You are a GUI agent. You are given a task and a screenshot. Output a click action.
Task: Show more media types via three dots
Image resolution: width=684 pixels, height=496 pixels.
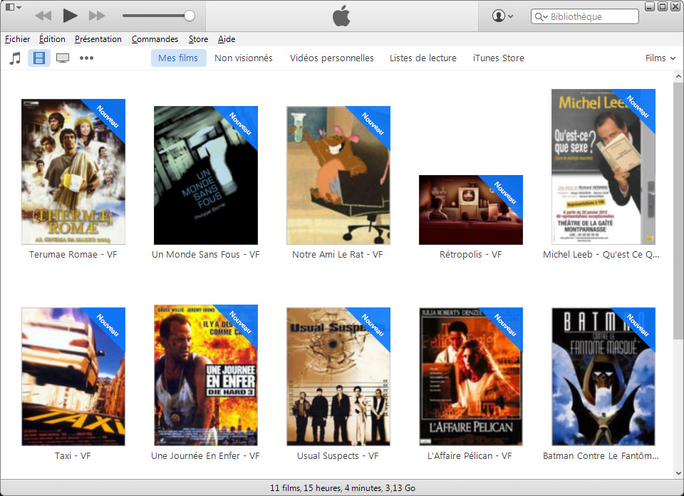click(87, 58)
